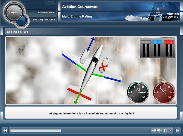The image size is (183, 136).
Task: Click the Engine Failure section heading
Action: click(17, 32)
